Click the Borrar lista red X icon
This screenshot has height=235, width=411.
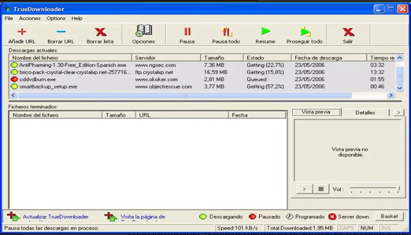100,32
